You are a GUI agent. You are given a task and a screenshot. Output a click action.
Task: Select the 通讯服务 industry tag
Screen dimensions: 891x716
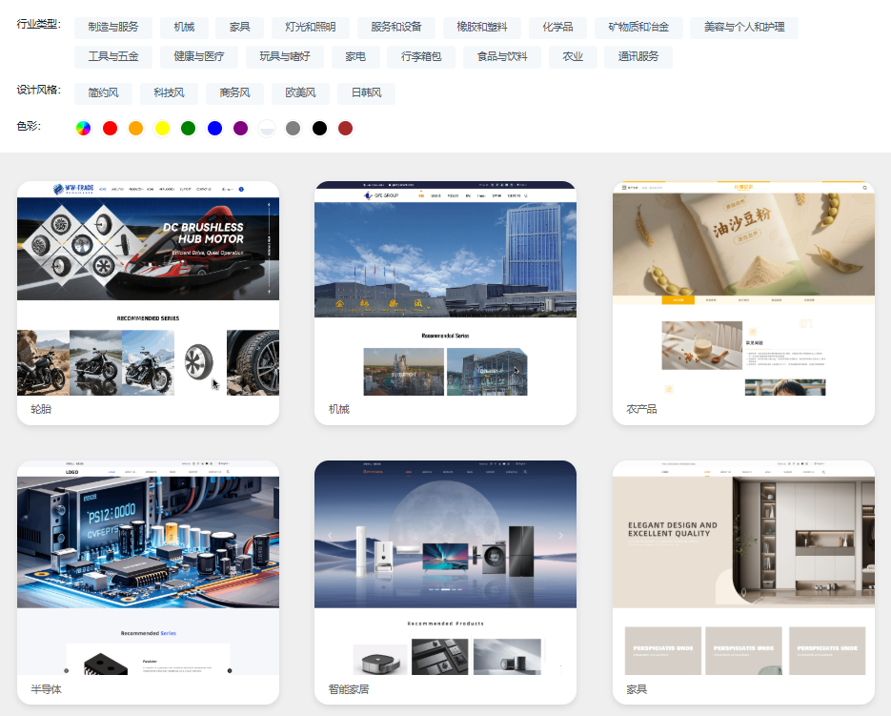pos(638,57)
